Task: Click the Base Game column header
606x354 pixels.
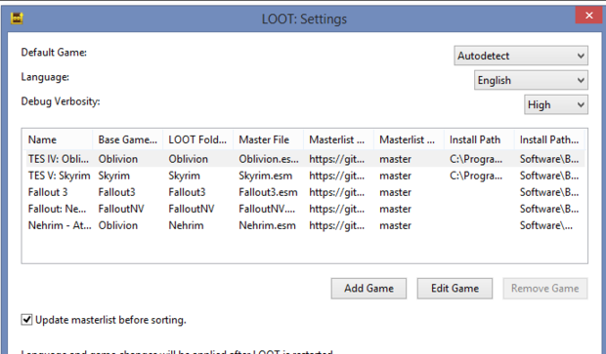Action: tap(127, 139)
